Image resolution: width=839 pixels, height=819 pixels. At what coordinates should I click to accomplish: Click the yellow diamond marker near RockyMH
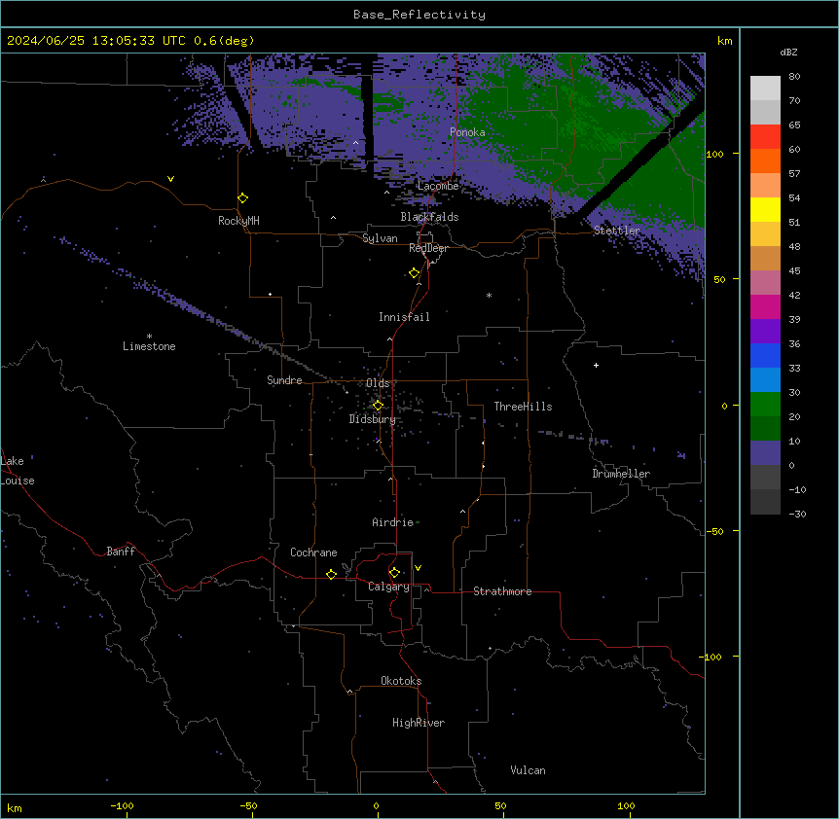click(243, 198)
